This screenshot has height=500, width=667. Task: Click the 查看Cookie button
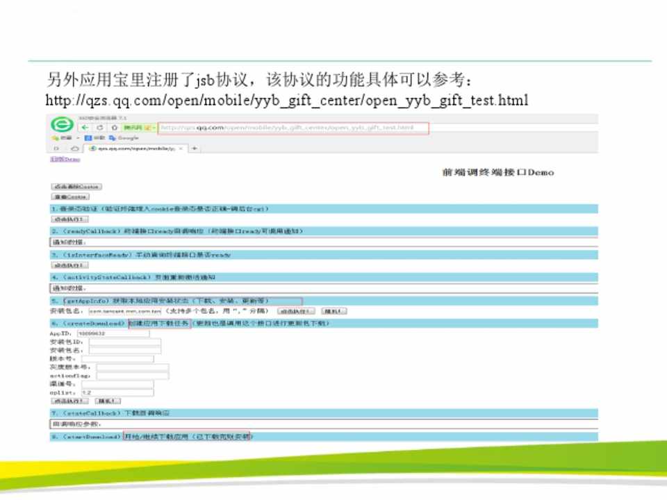pyautogui.click(x=69, y=197)
